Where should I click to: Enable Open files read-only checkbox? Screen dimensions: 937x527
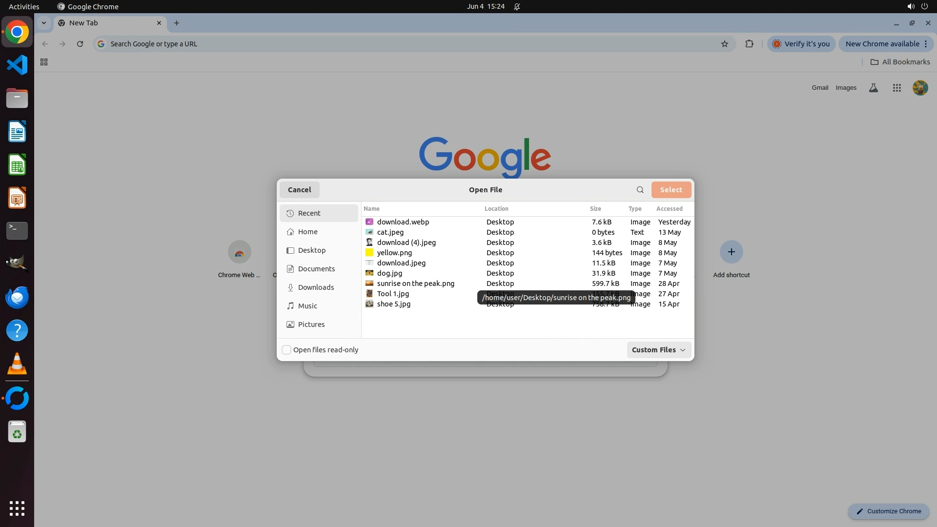(x=286, y=350)
